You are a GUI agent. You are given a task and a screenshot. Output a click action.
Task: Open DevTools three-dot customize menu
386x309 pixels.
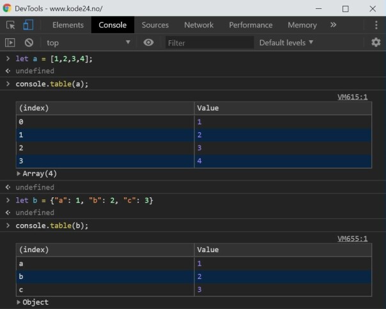pos(376,25)
